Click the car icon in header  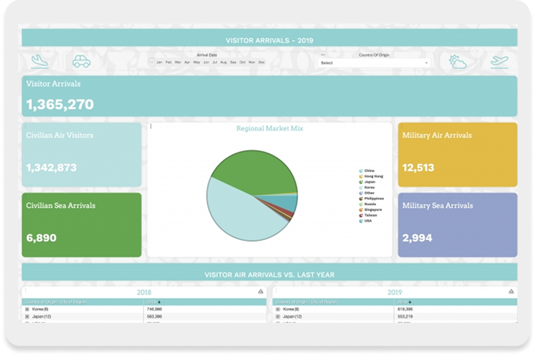pos(81,61)
